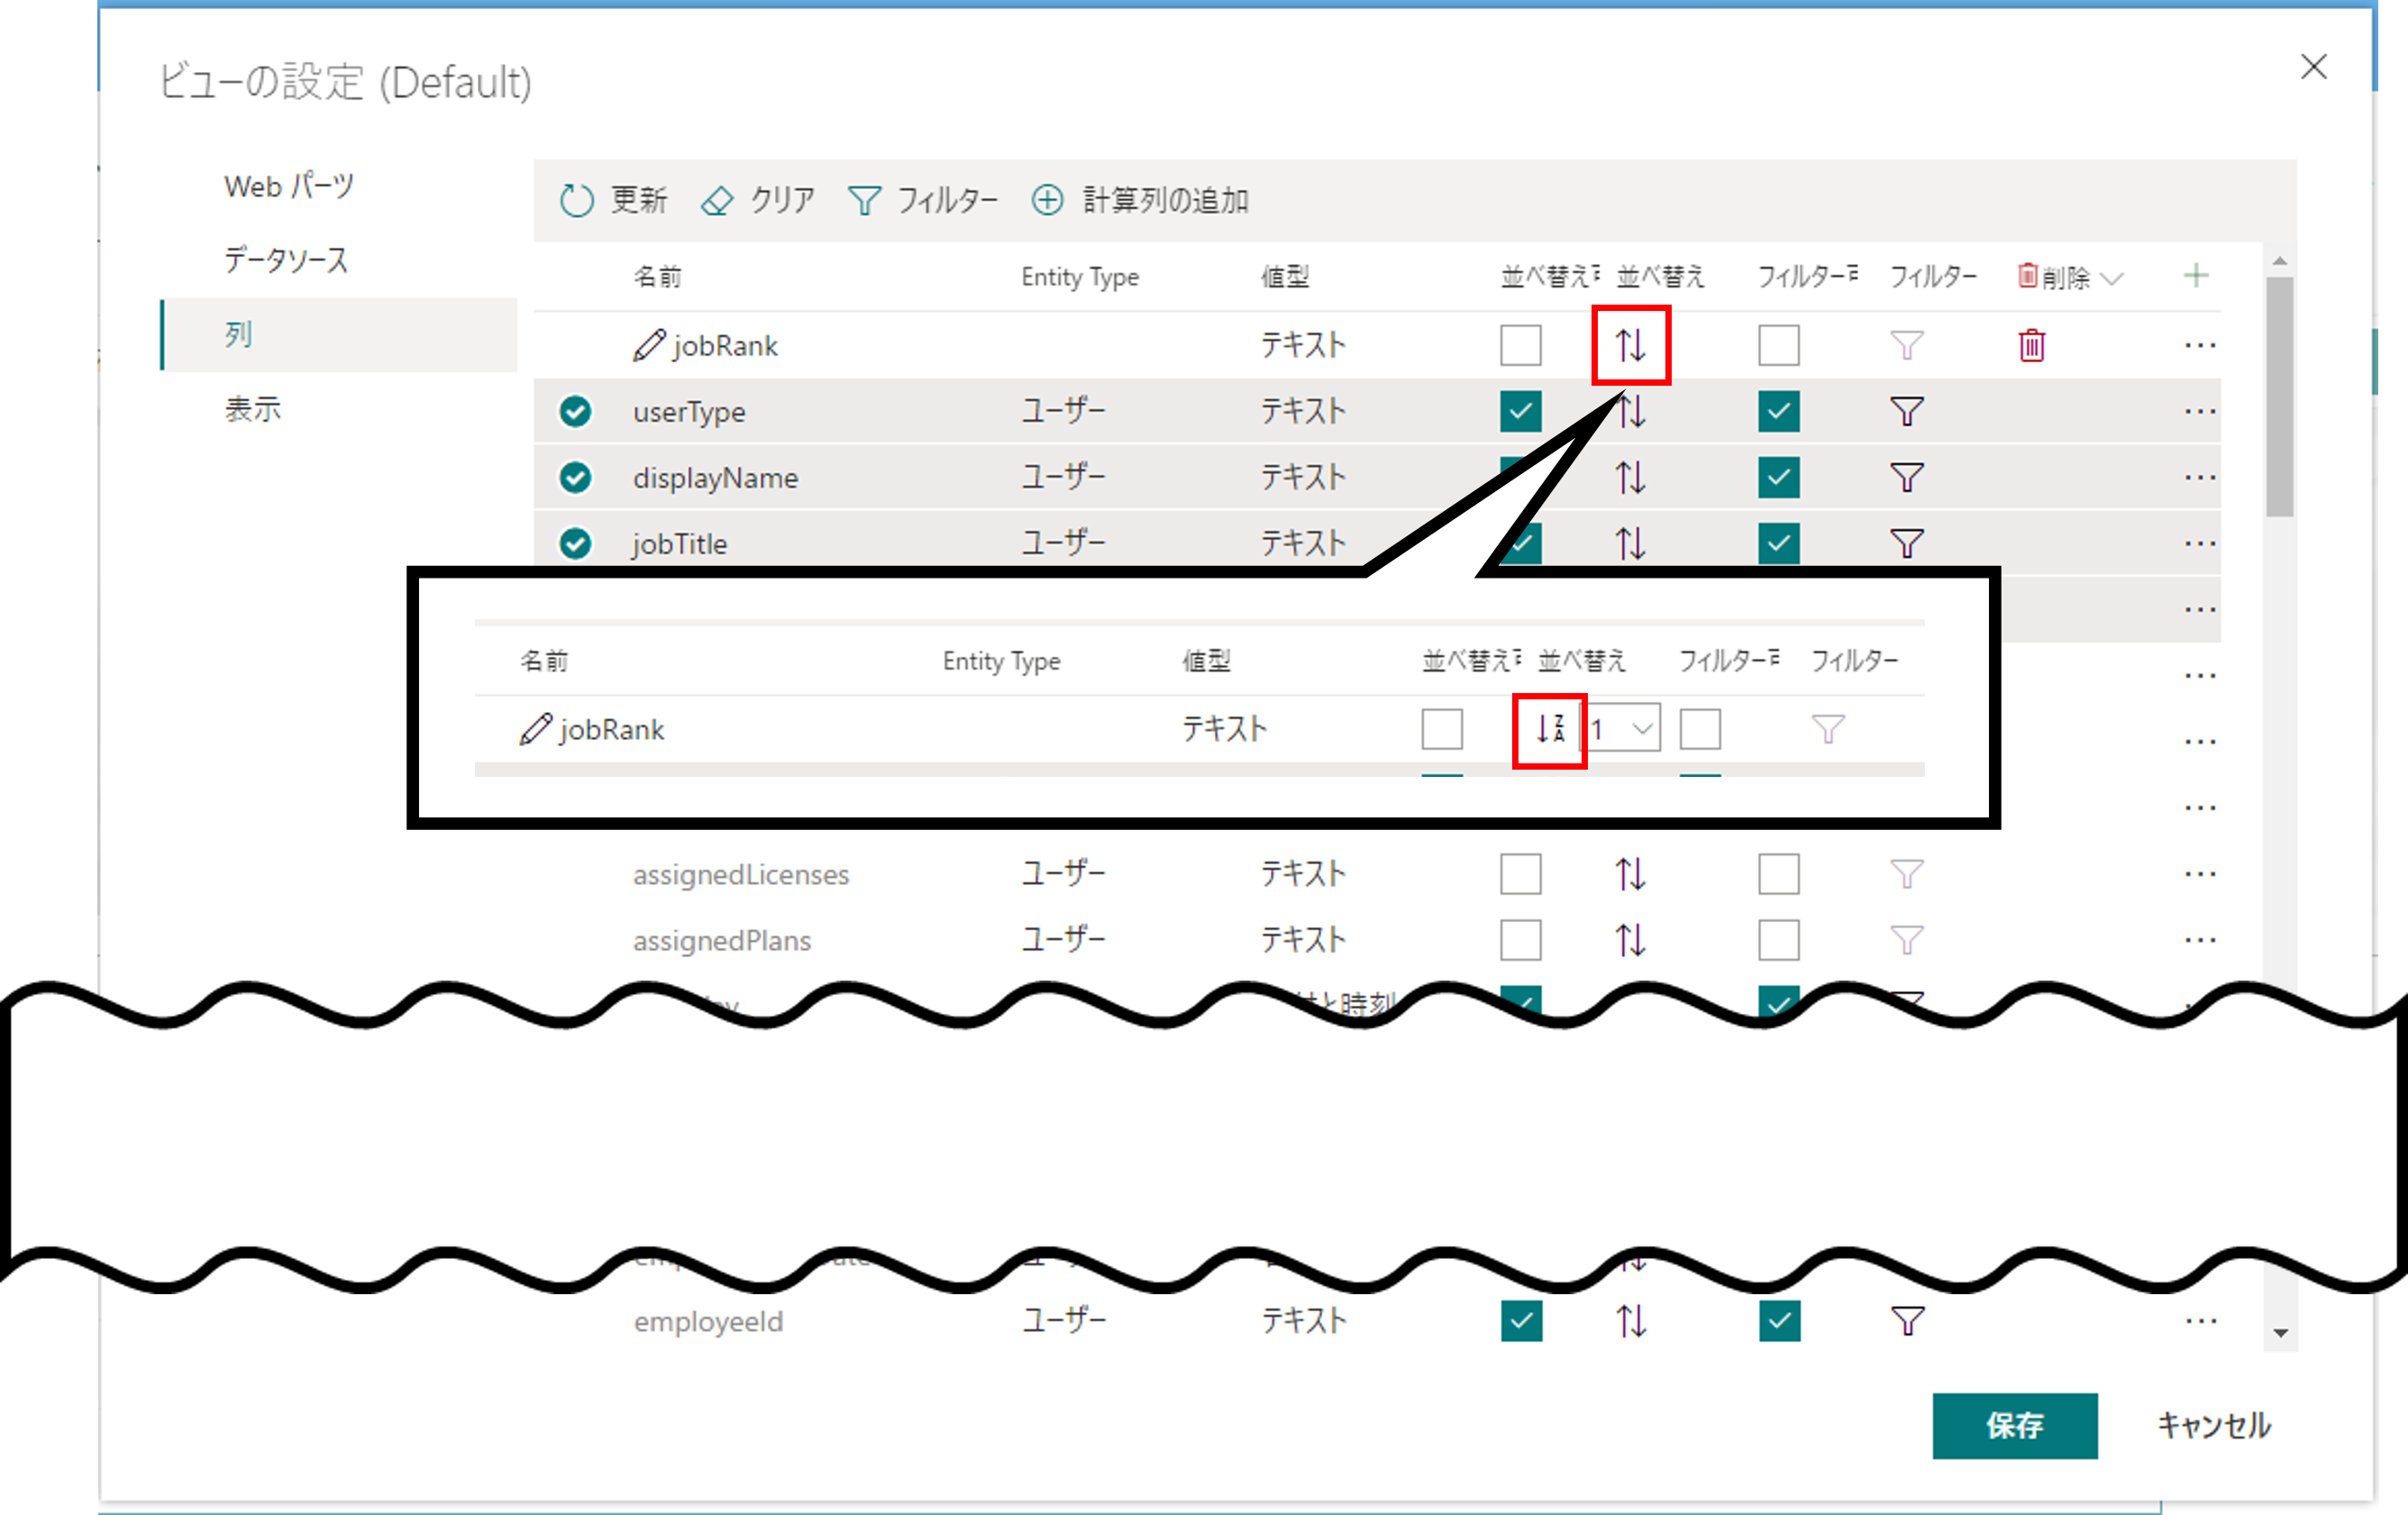This screenshot has height=1515, width=2408.
Task: Click the filter funnel icon for userType
Action: point(1906,411)
